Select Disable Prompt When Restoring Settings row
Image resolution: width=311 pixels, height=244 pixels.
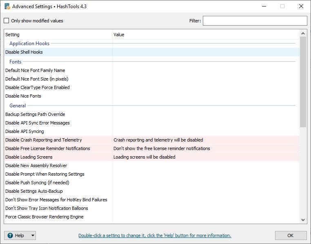152,174
